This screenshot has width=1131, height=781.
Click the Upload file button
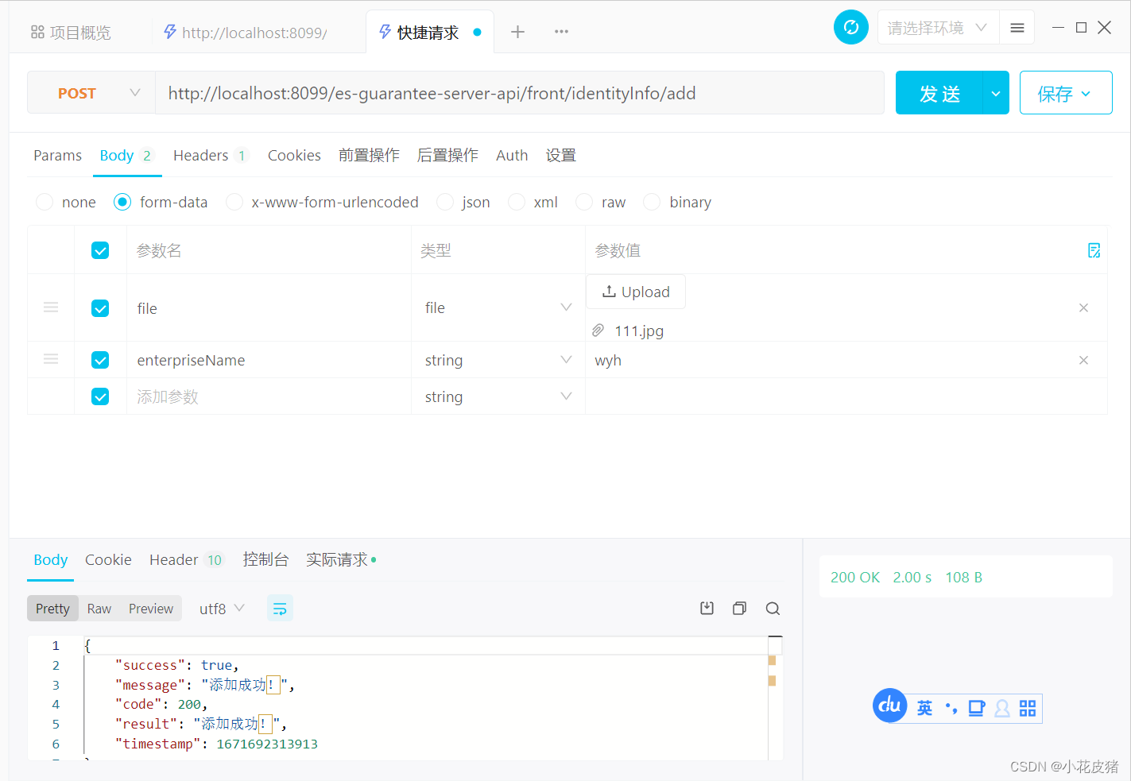click(x=636, y=292)
